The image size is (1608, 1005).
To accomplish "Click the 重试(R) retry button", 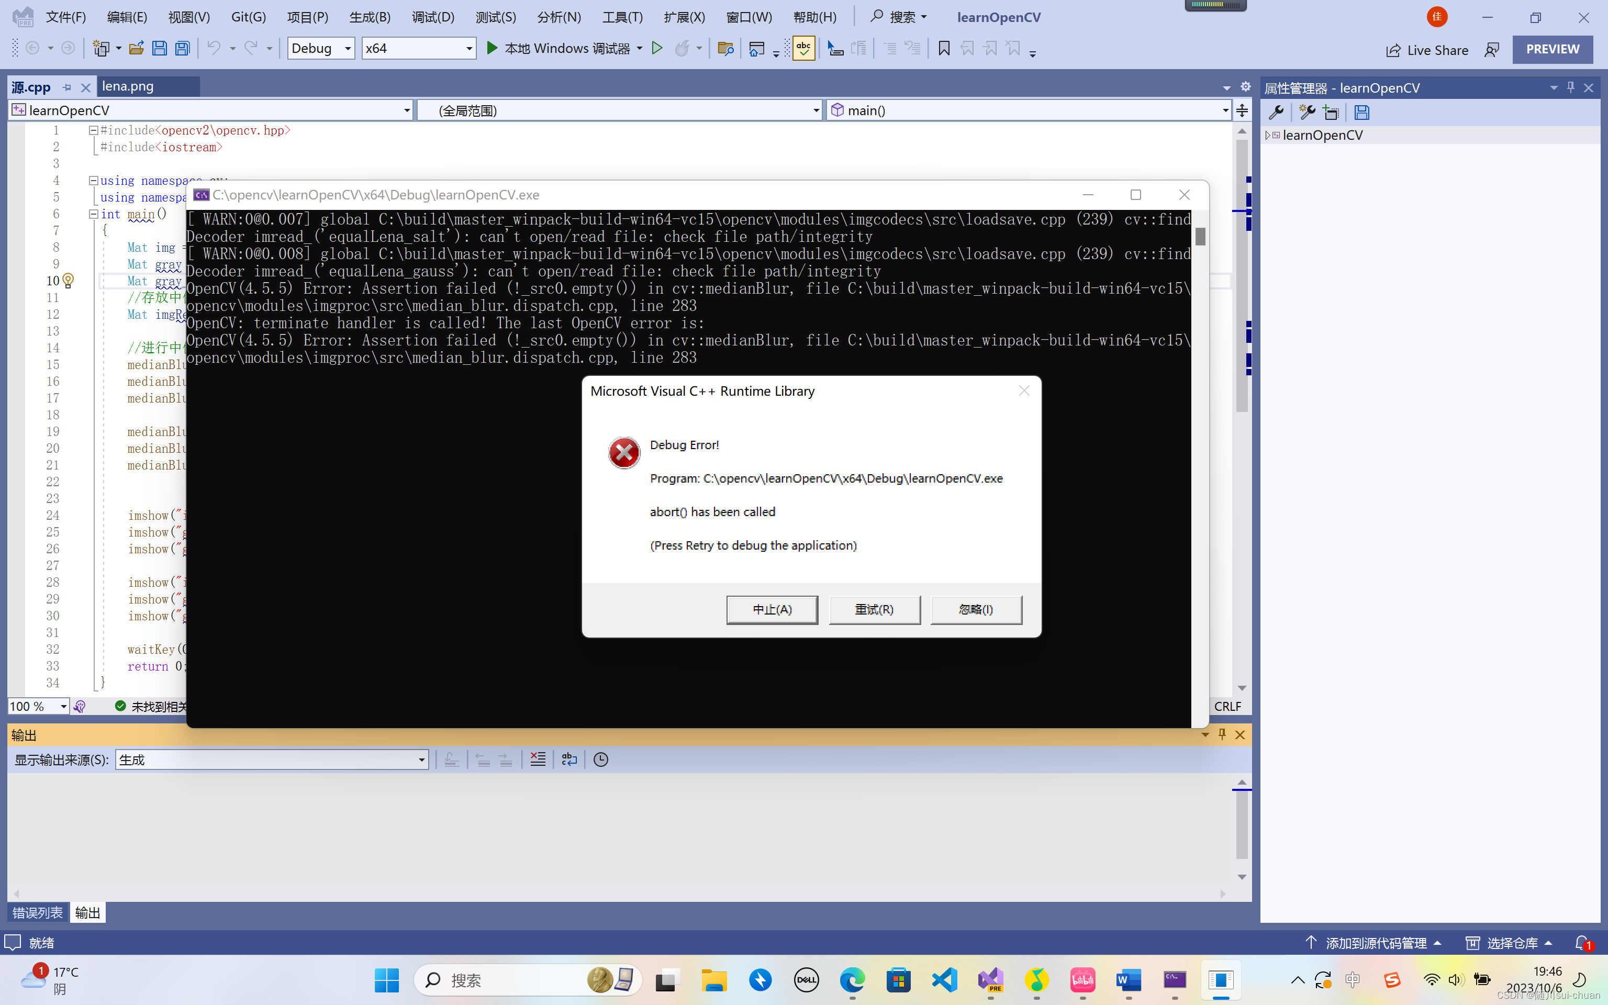I will point(874,609).
